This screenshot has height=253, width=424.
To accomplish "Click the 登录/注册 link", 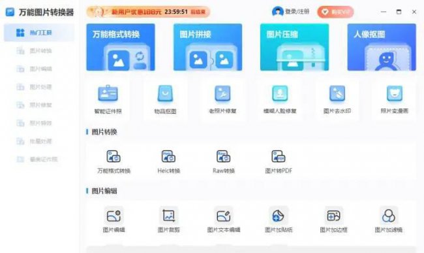I will point(297,12).
